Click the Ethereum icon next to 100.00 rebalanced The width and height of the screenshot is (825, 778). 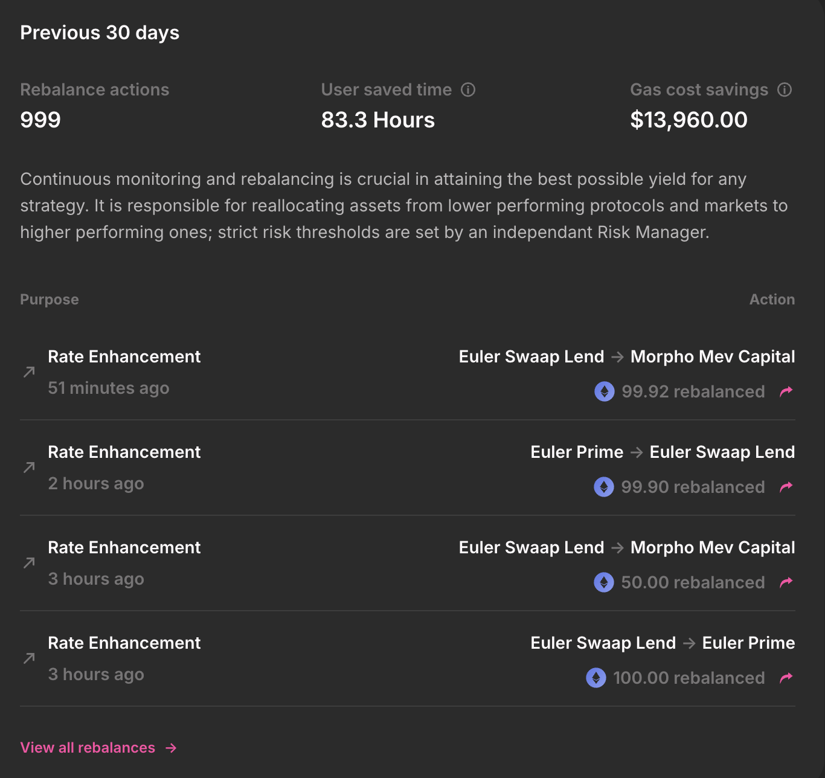[596, 678]
